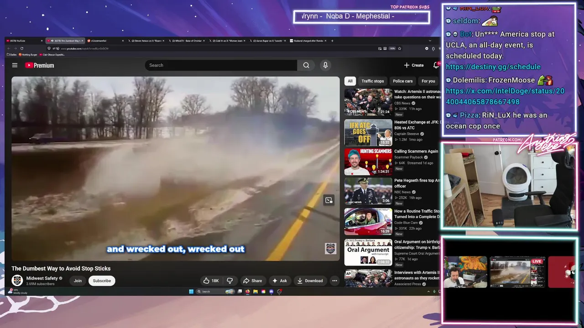Viewport: 584px width, 328px height.
Task: Click the channel watermark badge on video
Action: (x=330, y=248)
